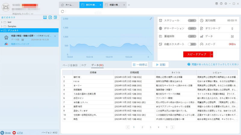Open settings with the gear icon in the title bar
The height and width of the screenshot is (135, 241).
[226, 4]
